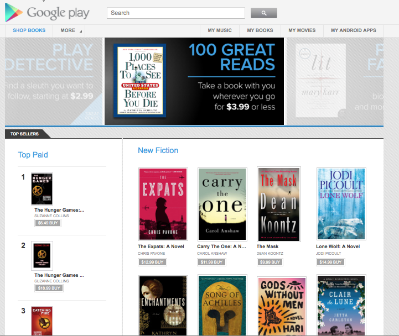
Task: Show the Lit by Mary Karr banner slide
Action: click(335, 81)
